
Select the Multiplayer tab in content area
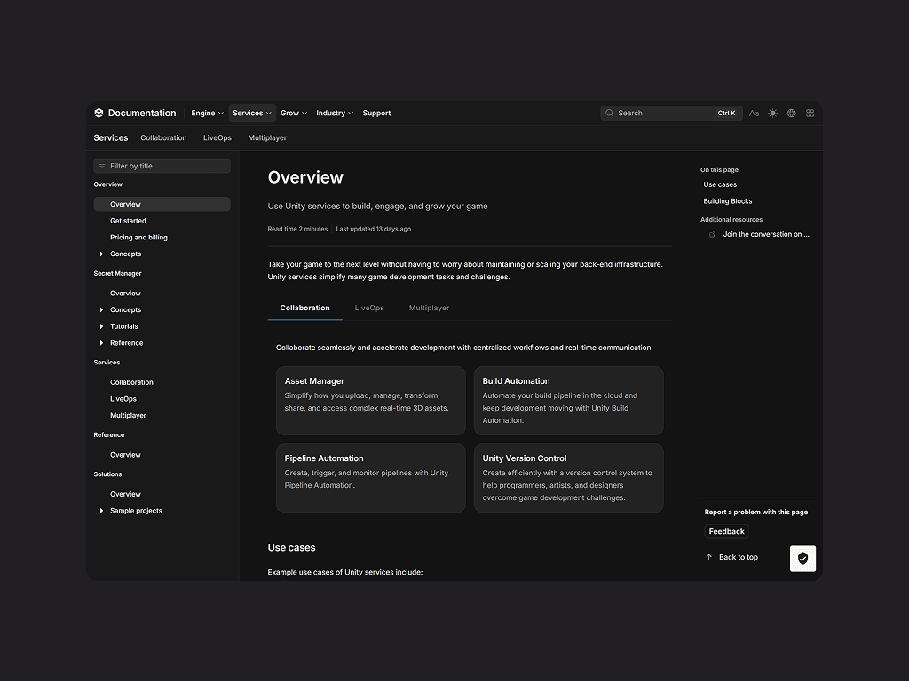coord(429,308)
